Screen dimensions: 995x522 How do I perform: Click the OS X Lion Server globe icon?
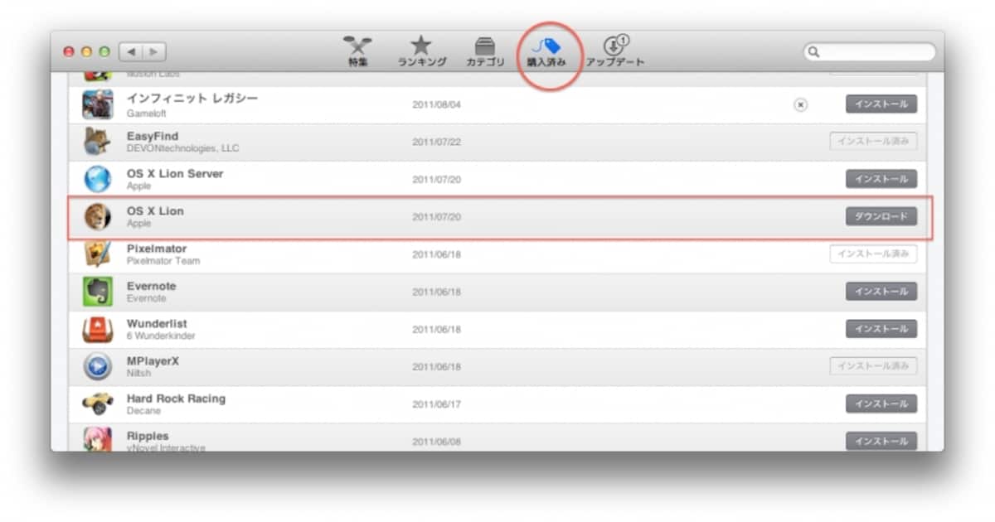[x=98, y=179]
